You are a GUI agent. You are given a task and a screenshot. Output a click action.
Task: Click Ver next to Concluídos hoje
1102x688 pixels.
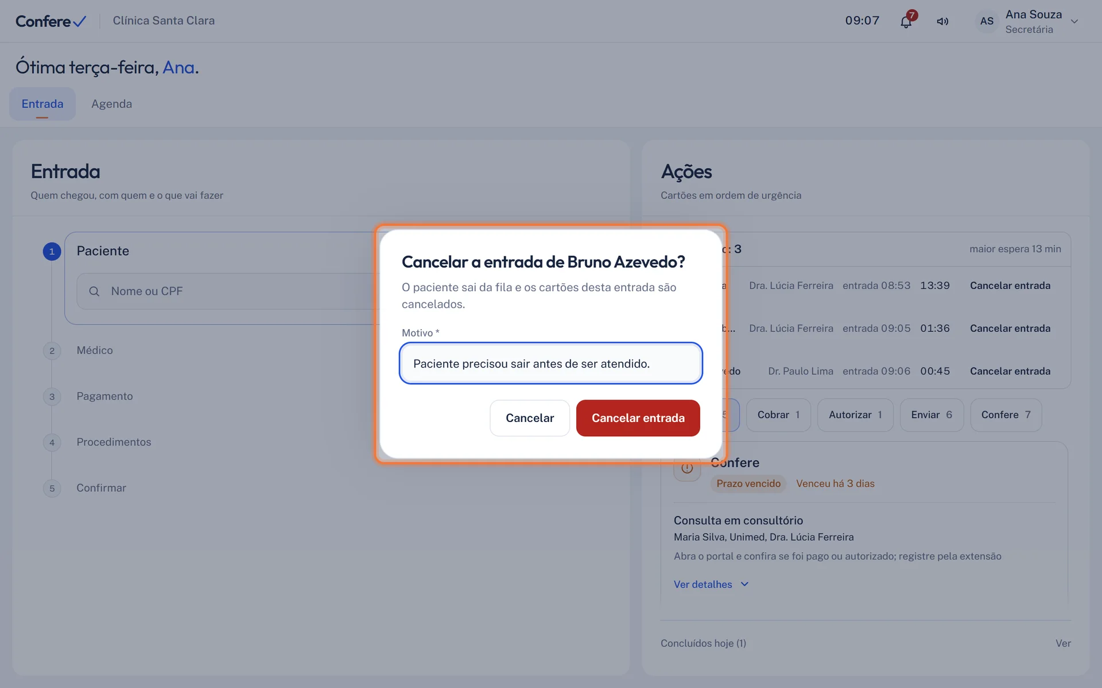pyautogui.click(x=1063, y=643)
